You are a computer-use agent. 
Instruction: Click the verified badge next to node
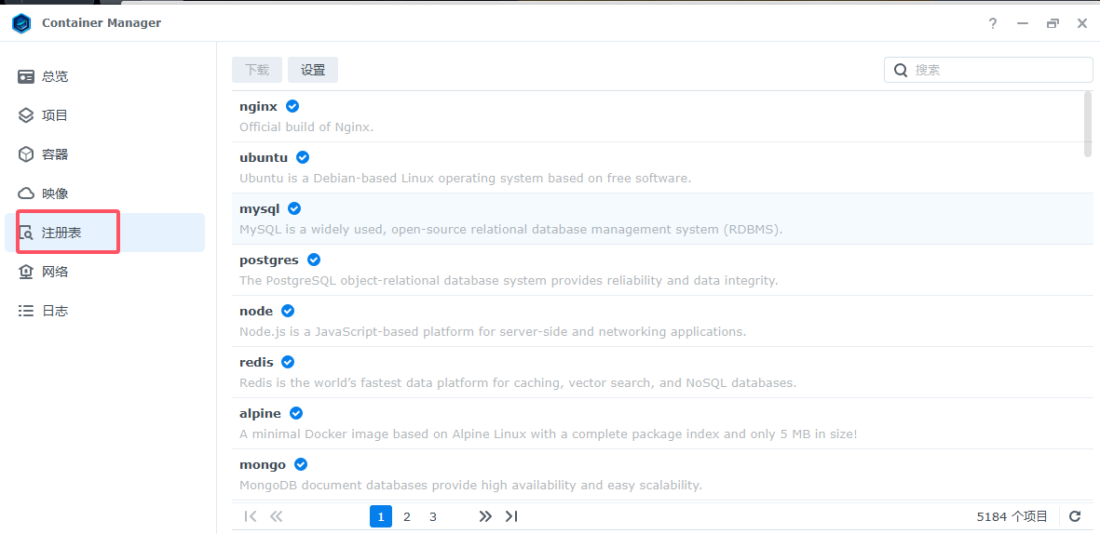[288, 311]
